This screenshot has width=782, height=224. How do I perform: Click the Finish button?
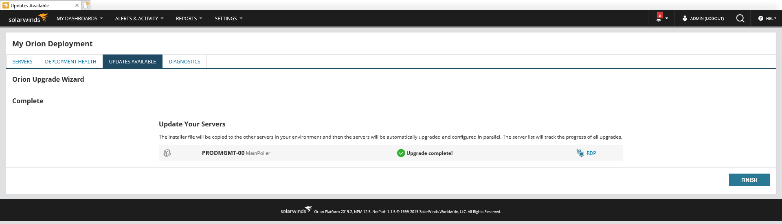click(749, 180)
